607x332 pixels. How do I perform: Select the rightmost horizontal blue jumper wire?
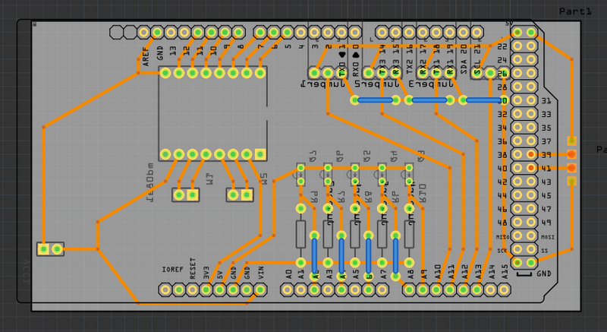pyautogui.click(x=483, y=100)
